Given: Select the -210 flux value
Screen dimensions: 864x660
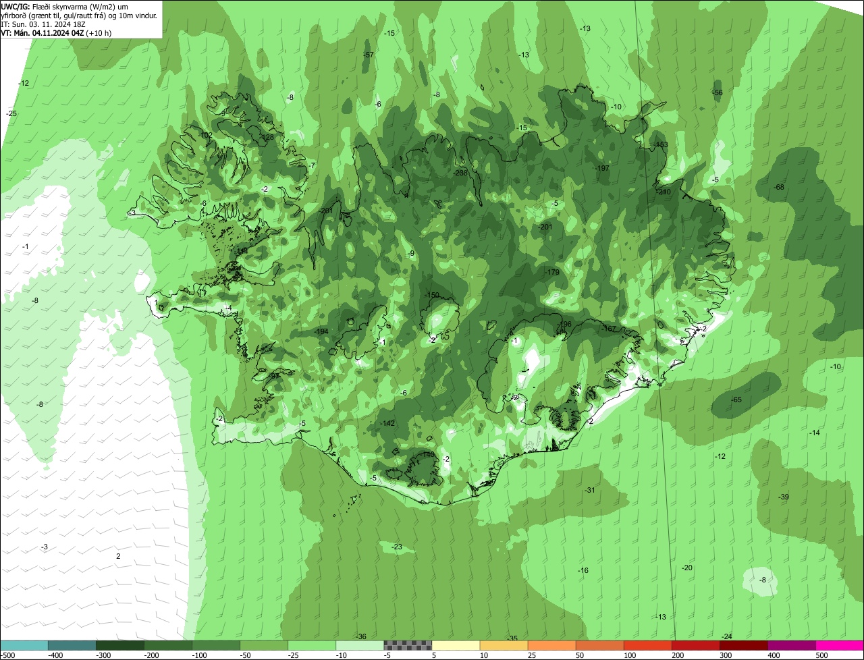Looking at the screenshot, I should (x=664, y=192).
